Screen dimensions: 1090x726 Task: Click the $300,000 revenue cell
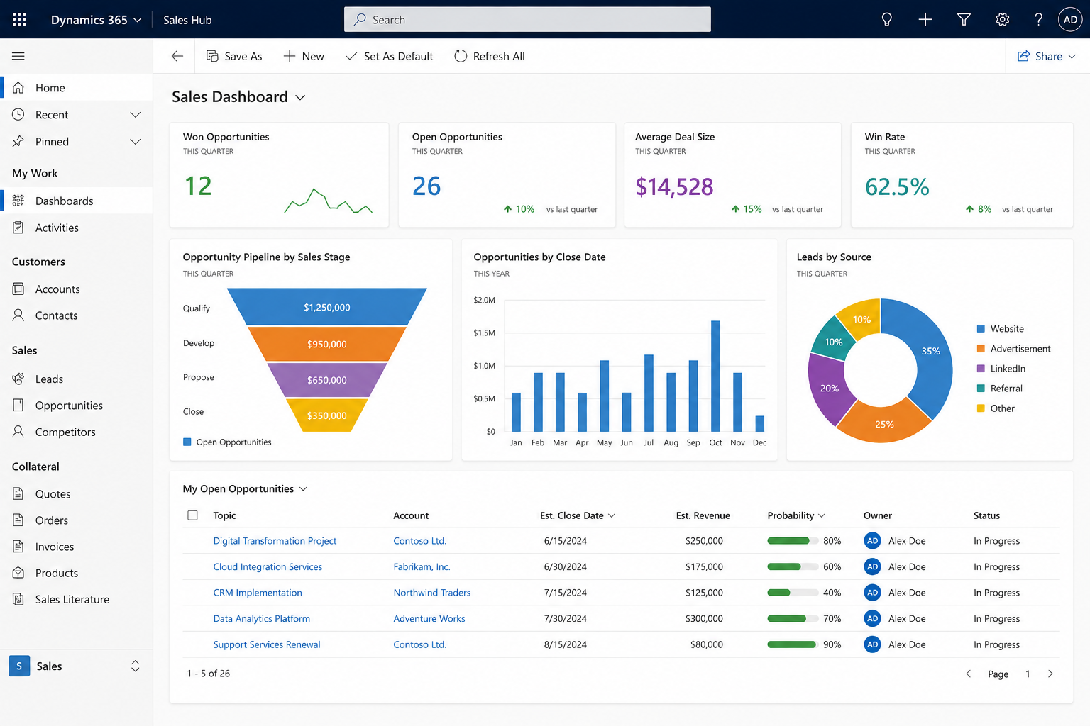704,618
